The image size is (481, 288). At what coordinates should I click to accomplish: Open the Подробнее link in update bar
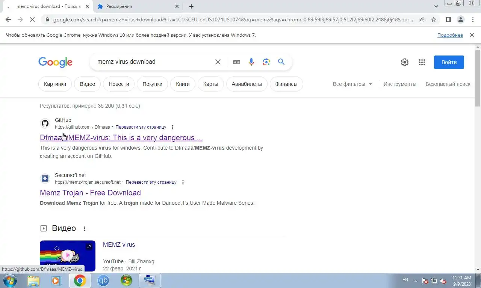point(450,35)
